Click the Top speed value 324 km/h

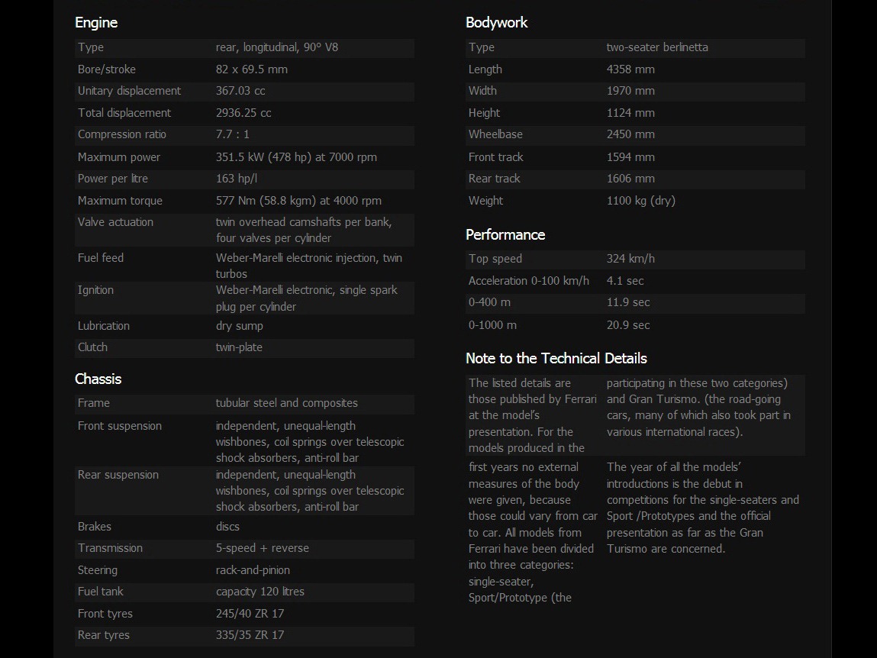630,259
